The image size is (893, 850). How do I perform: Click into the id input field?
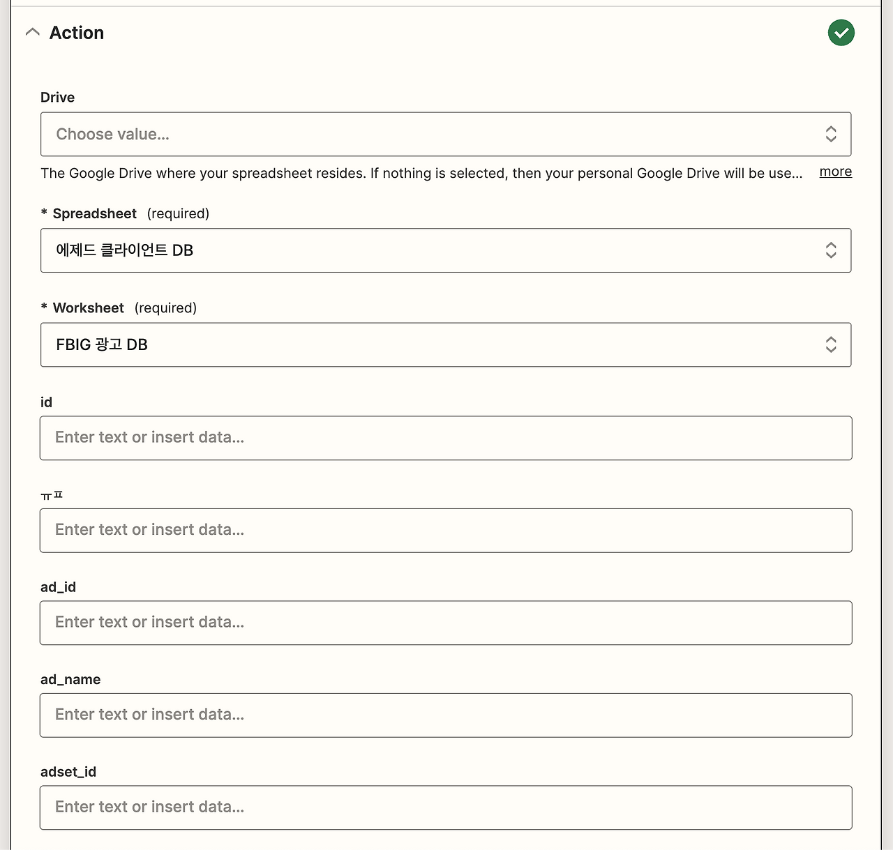pyautogui.click(x=445, y=438)
